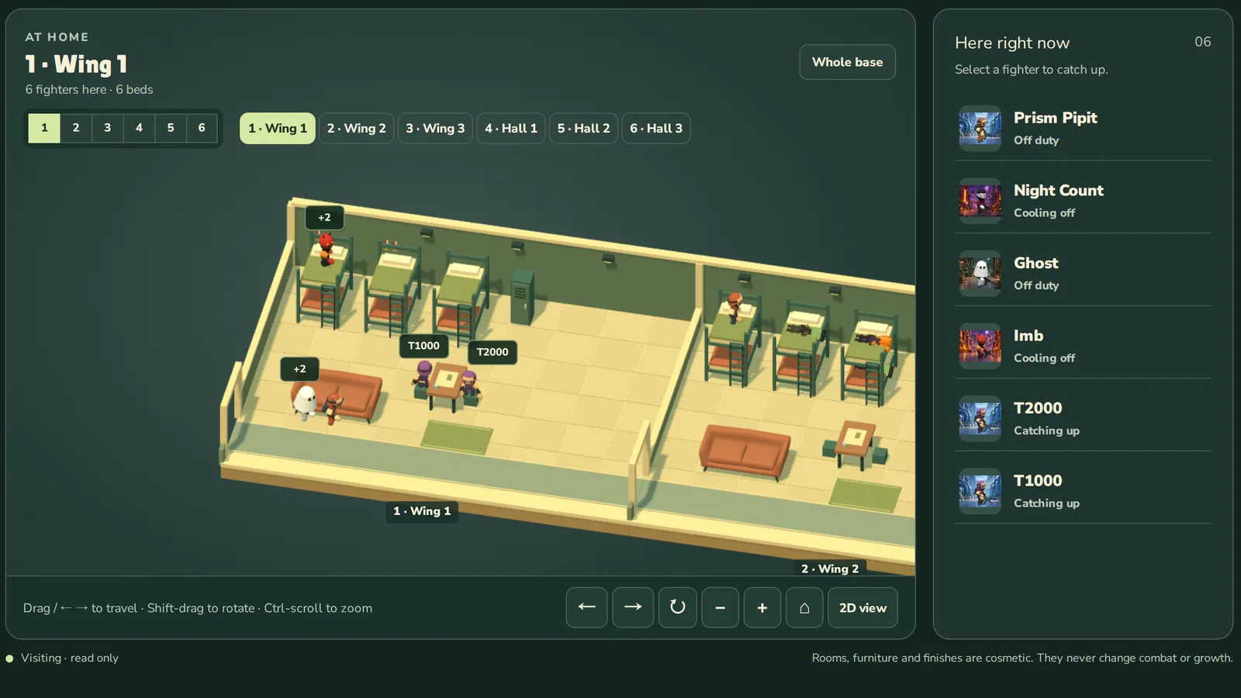Switch to the 5 · Hall 2 tab
The width and height of the screenshot is (1241, 698).
(x=583, y=128)
